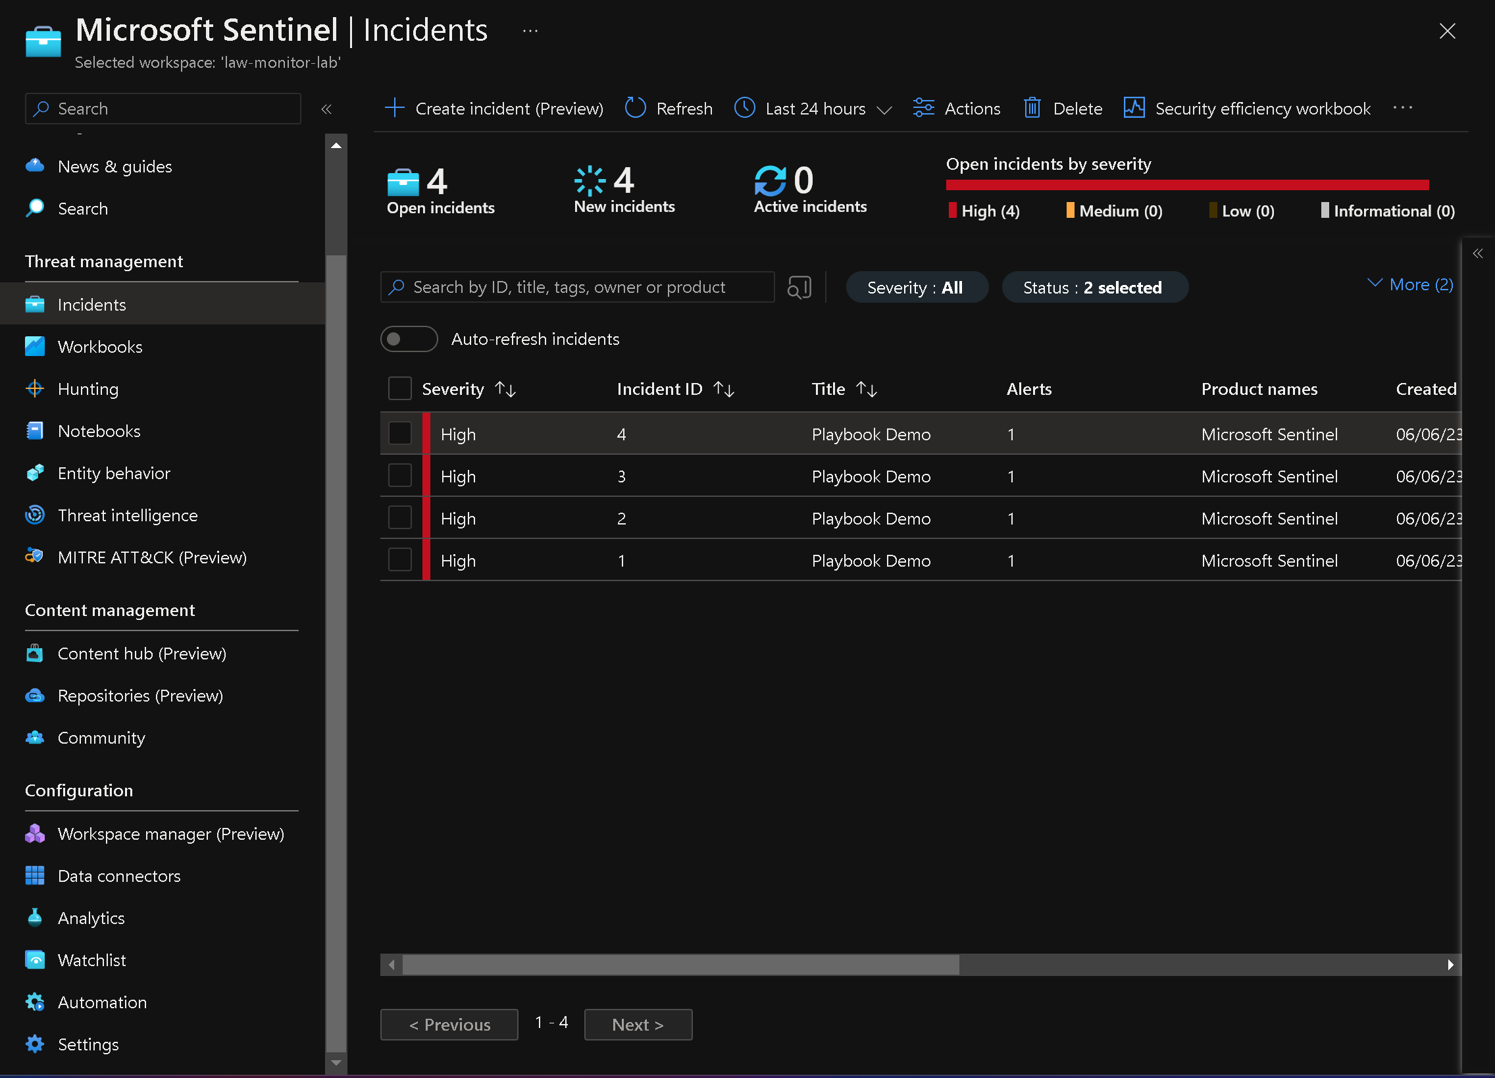Click the Watchlist icon
This screenshot has height=1078, width=1495.
(x=35, y=960)
